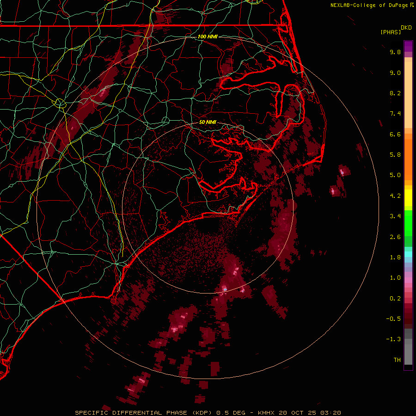Click the yellow segment of the colorbar

click(x=408, y=198)
